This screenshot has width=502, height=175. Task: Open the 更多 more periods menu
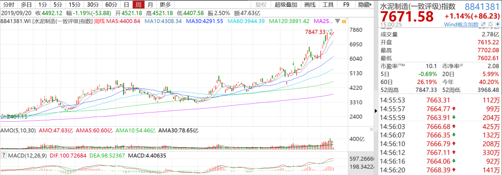click(165, 5)
